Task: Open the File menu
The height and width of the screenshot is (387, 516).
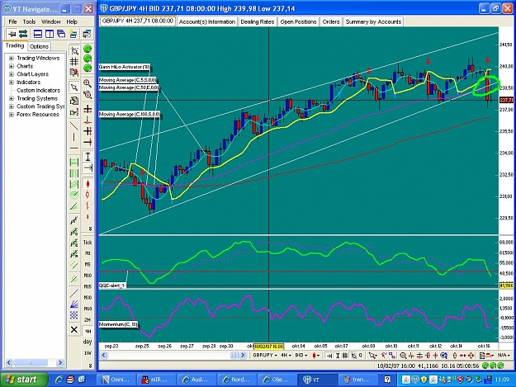Action: (12, 21)
